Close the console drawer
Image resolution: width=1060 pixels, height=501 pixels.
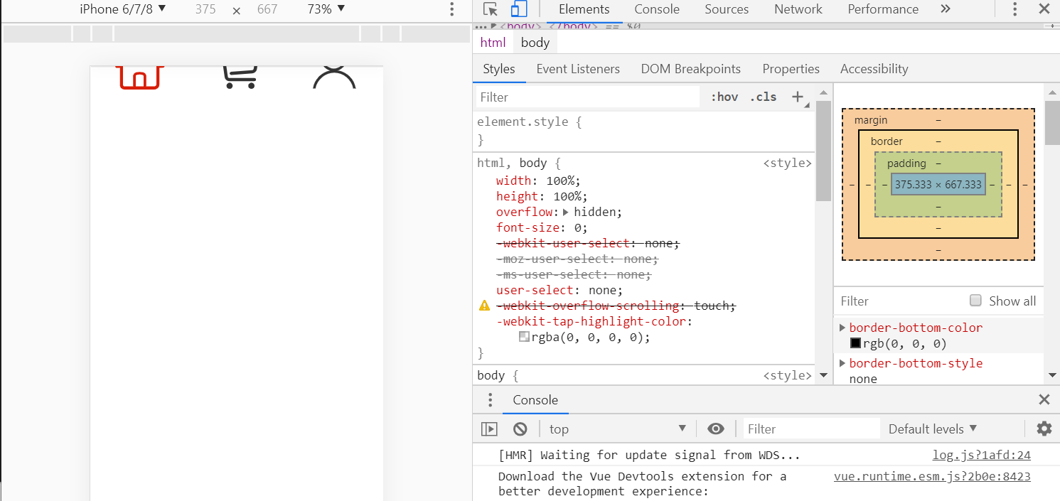[1044, 399]
